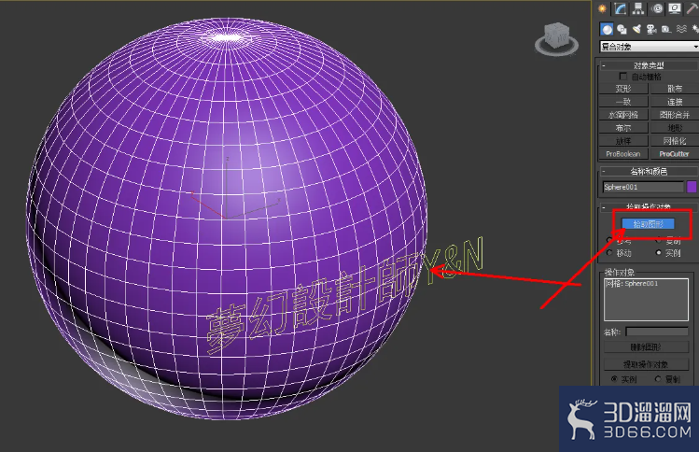Switch to the Modify panel tab
This screenshot has height=452, width=699.
coord(620,8)
